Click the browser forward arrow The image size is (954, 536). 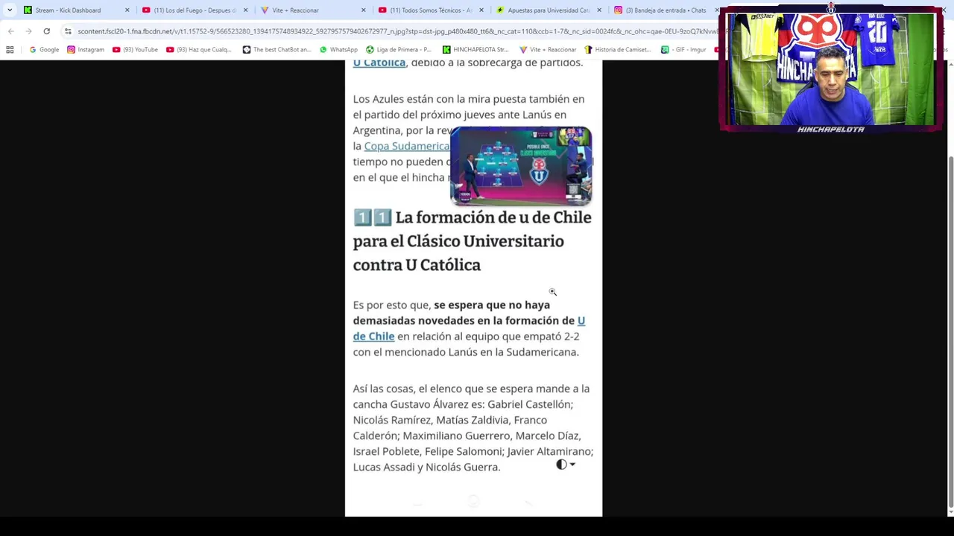tap(28, 31)
